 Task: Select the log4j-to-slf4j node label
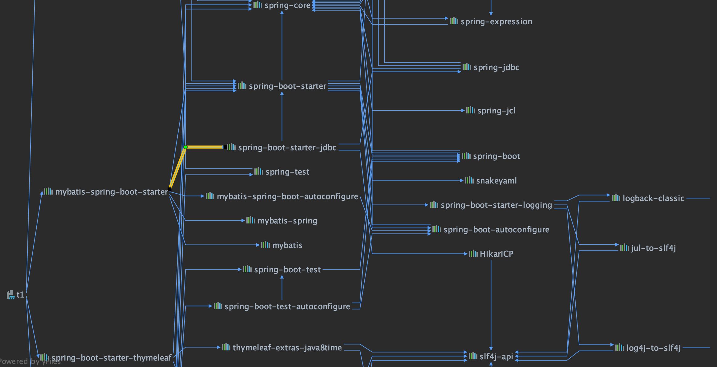(x=653, y=348)
